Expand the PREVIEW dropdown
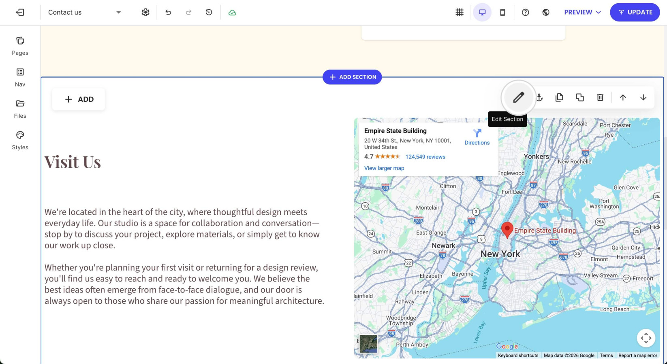 (582, 12)
